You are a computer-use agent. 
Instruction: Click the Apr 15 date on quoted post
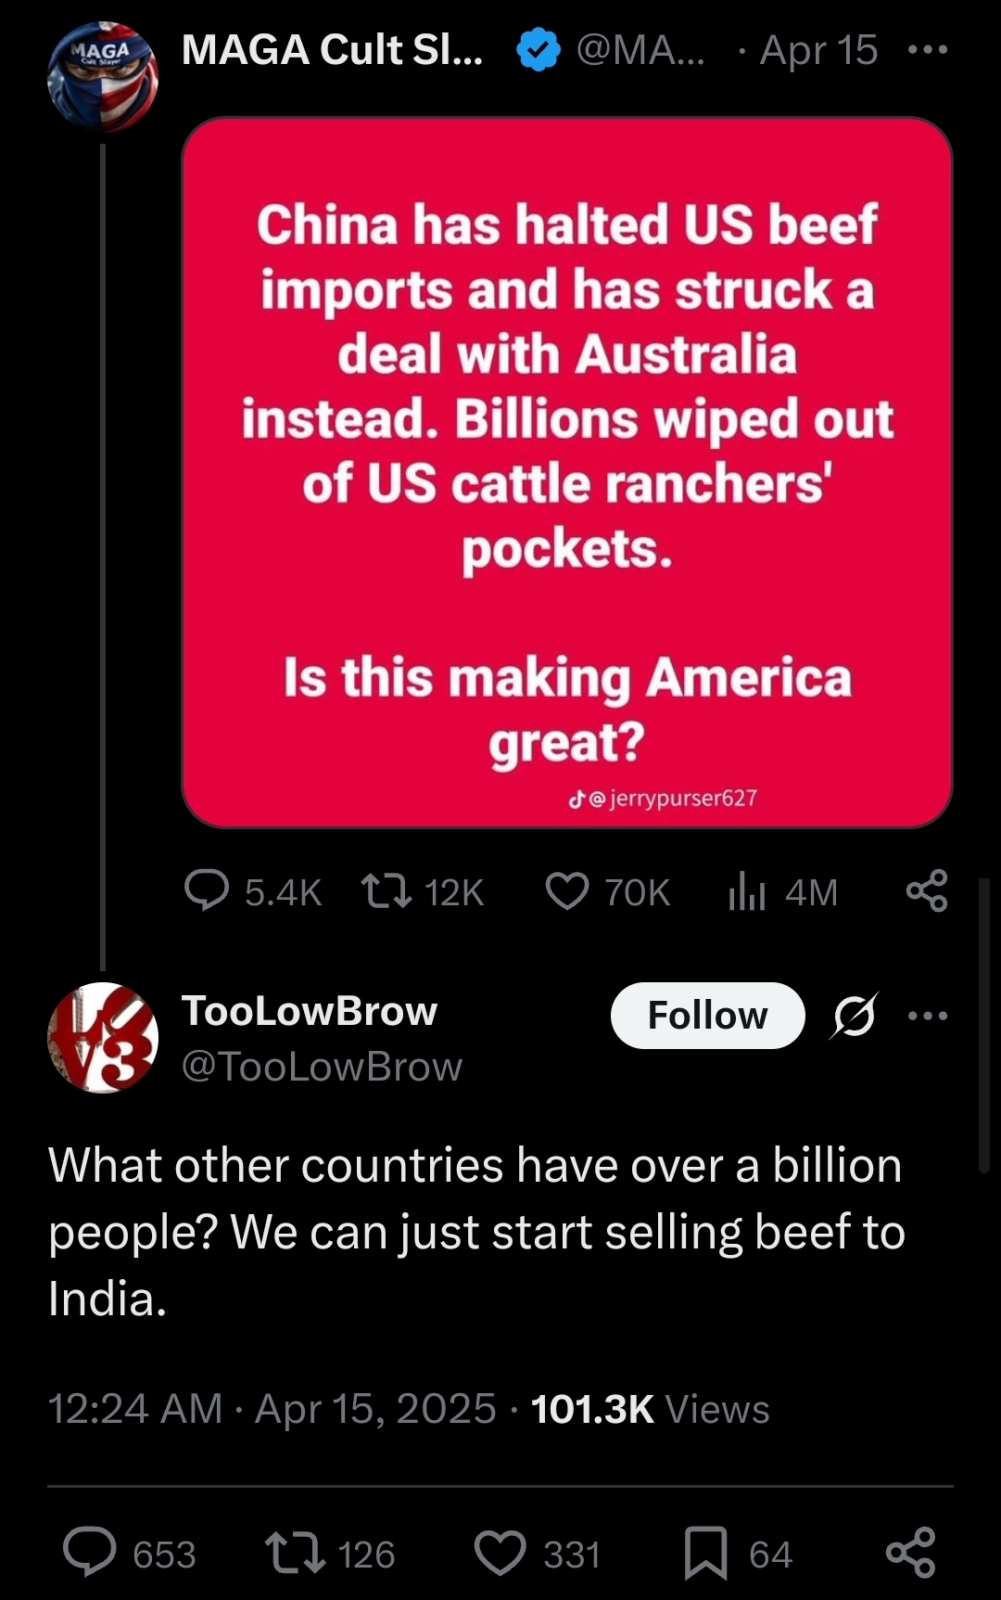(x=818, y=50)
